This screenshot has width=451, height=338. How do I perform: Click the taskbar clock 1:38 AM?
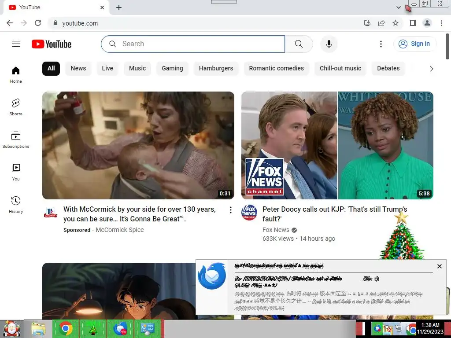[x=430, y=328]
